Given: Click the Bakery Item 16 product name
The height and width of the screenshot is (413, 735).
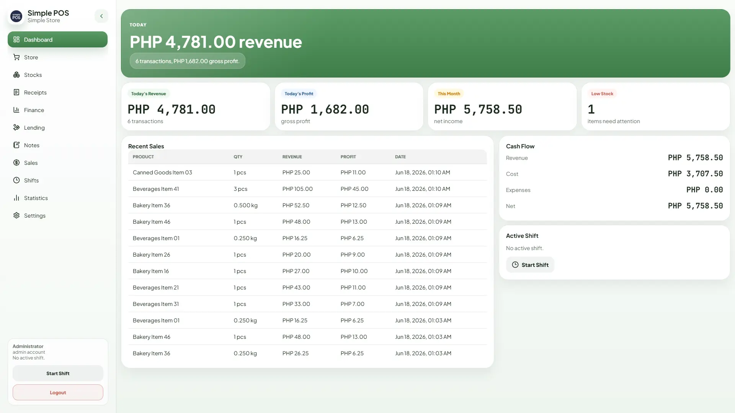Looking at the screenshot, I should [x=151, y=271].
